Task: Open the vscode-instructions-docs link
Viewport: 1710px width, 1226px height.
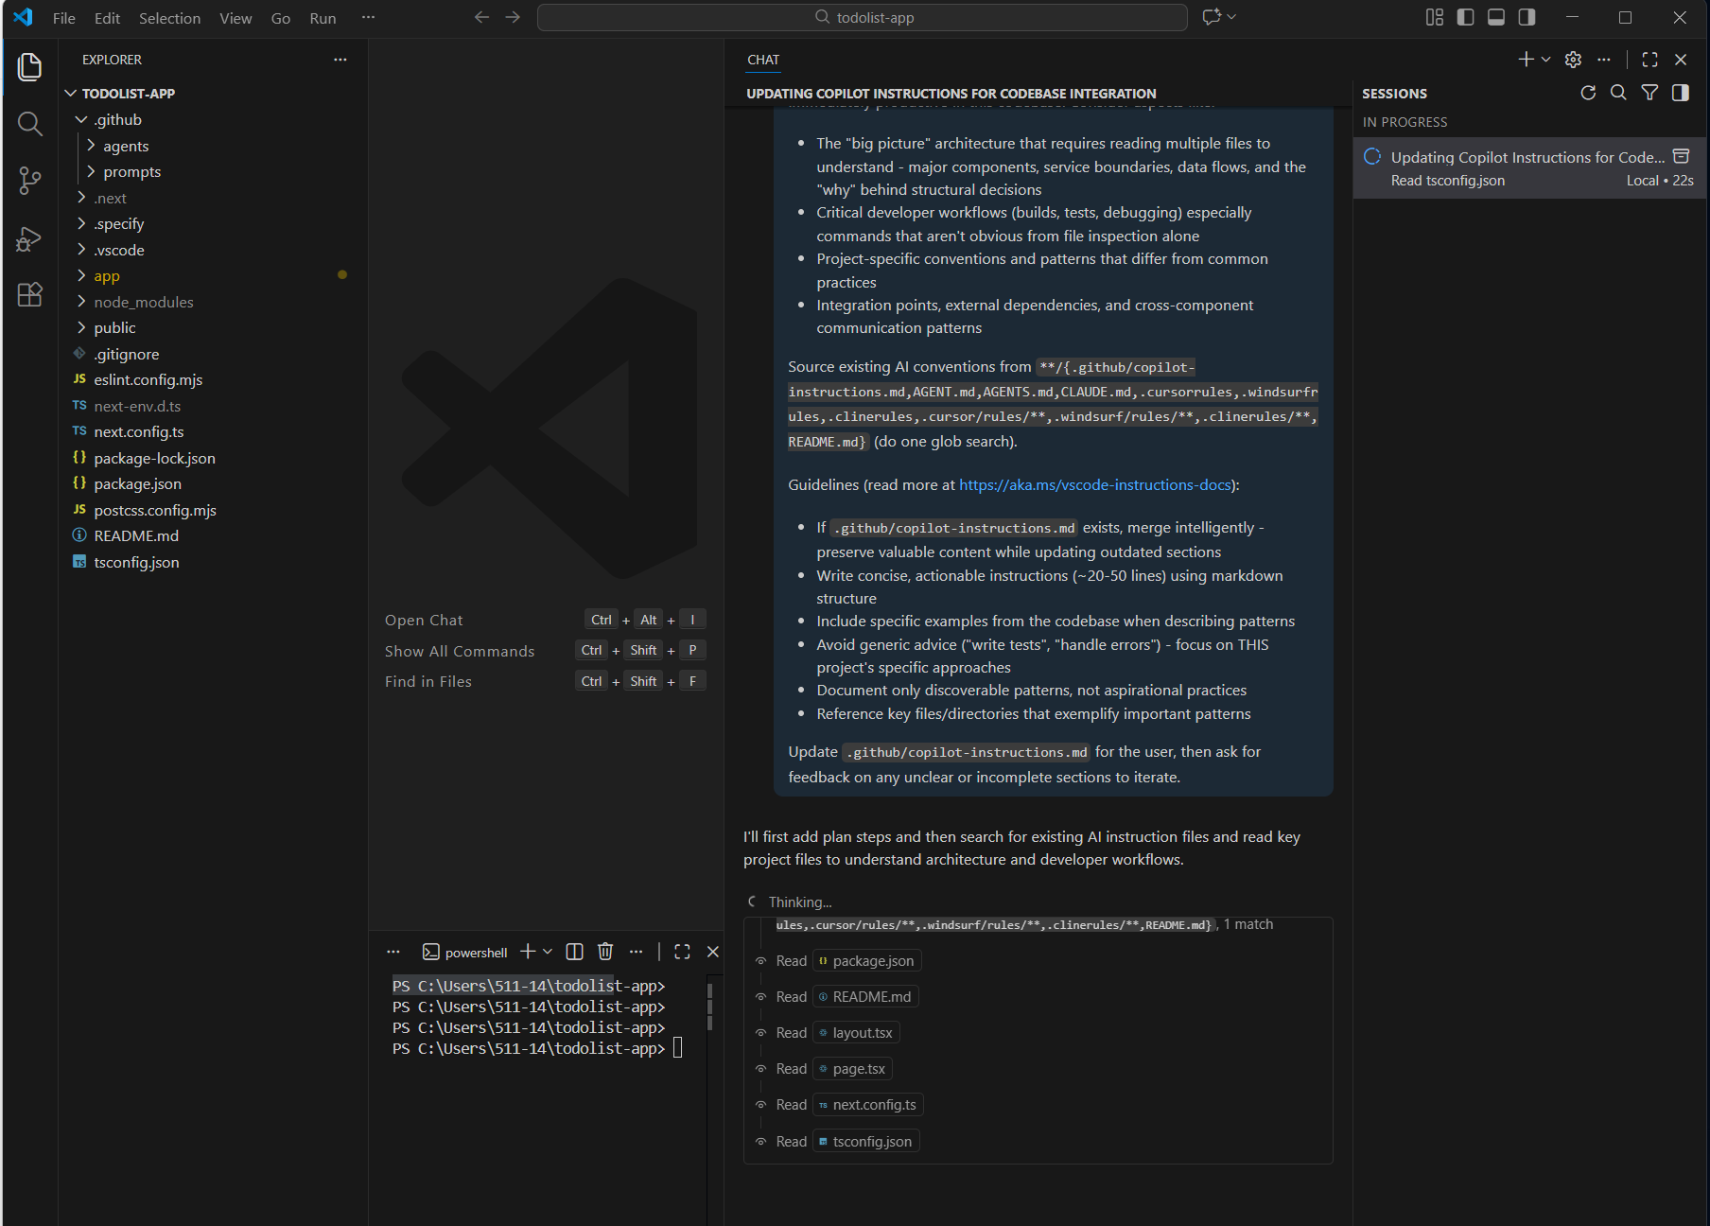Action: click(1095, 484)
